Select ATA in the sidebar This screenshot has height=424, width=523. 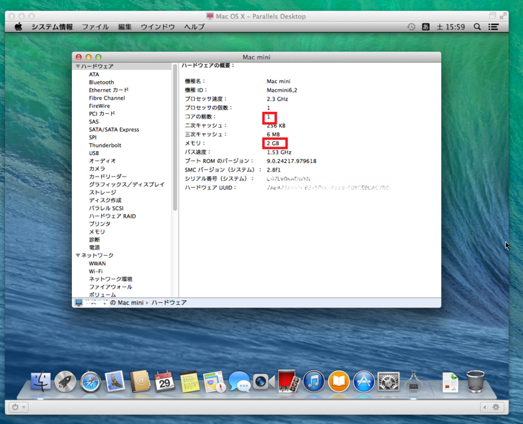tap(94, 74)
